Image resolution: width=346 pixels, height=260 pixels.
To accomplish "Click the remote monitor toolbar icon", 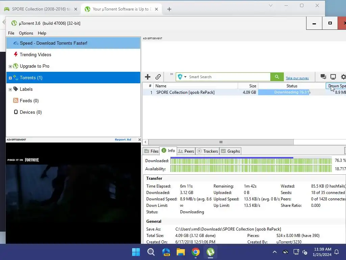I will [x=333, y=77].
